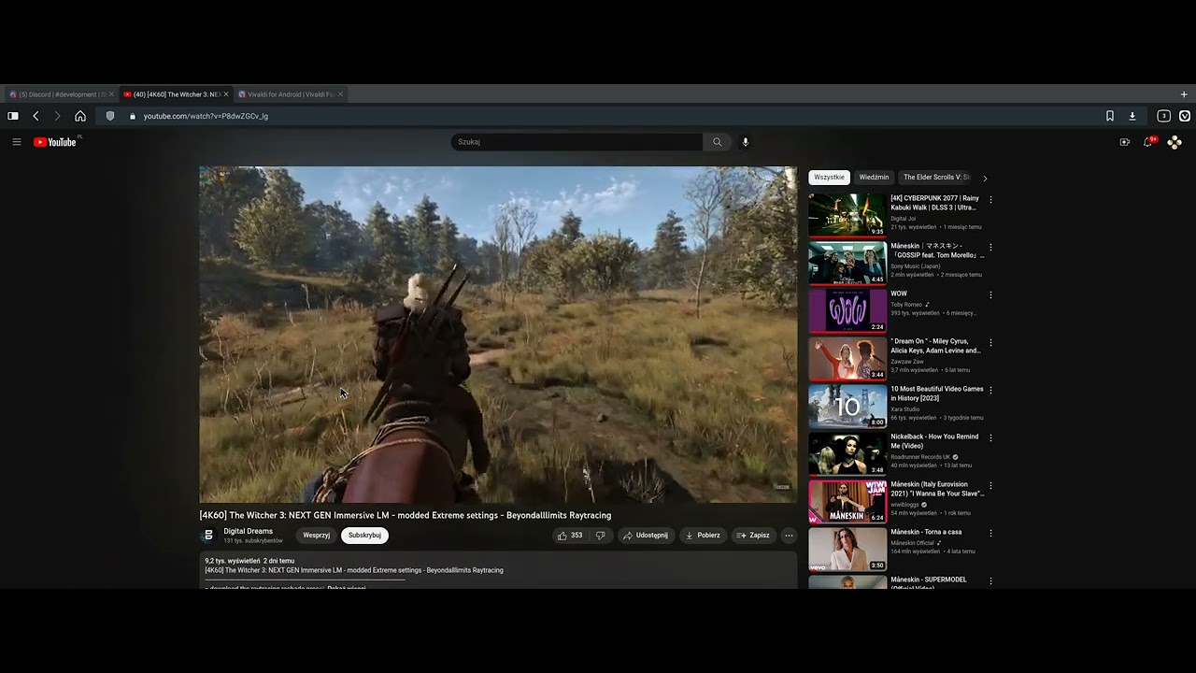Toggle the Vivaldi side panel icon
The image size is (1196, 673).
tap(13, 116)
